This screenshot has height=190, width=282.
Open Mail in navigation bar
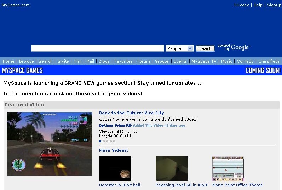(x=90, y=61)
